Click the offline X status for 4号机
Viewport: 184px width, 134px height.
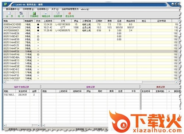tap(38, 34)
